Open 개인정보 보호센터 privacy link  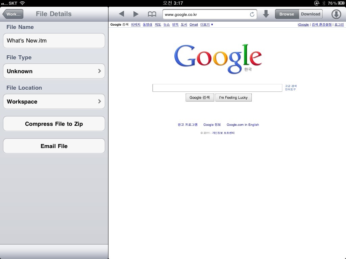(x=223, y=133)
